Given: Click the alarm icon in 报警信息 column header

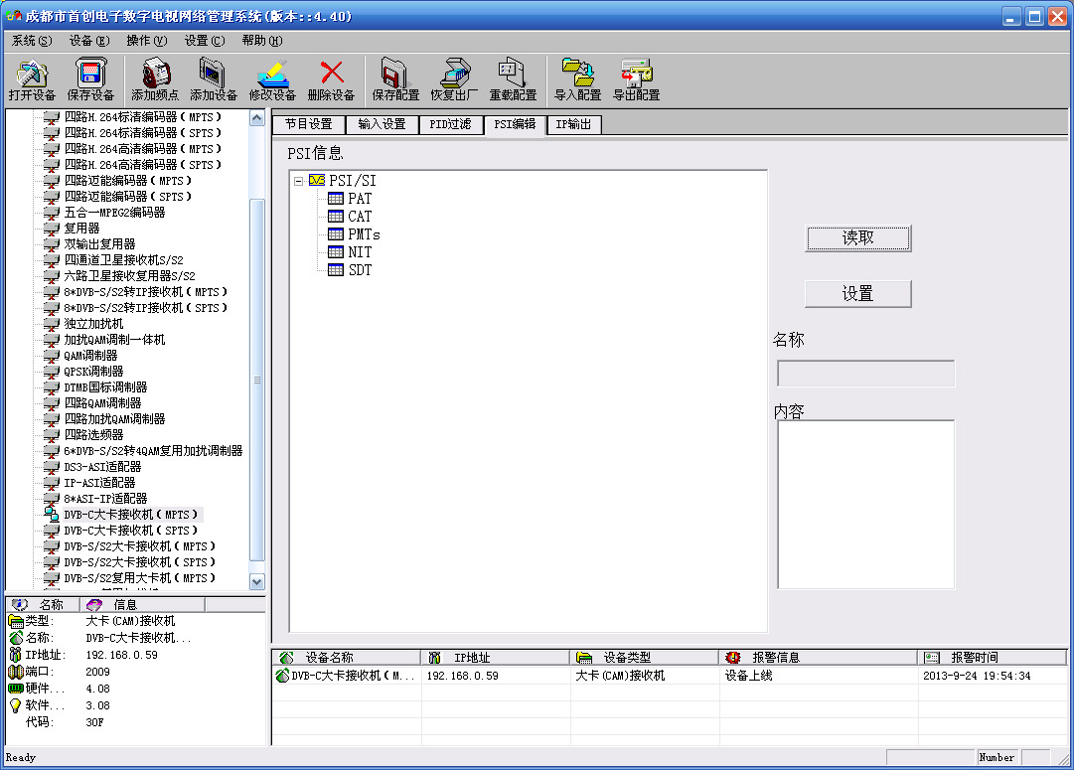Looking at the screenshot, I should click(x=733, y=658).
